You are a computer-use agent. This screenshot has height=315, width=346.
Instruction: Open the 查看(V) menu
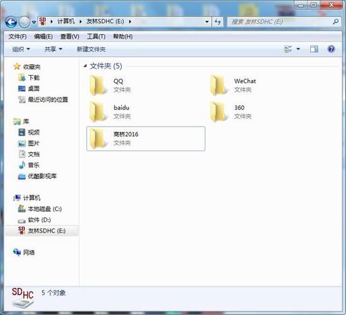[x=70, y=37]
